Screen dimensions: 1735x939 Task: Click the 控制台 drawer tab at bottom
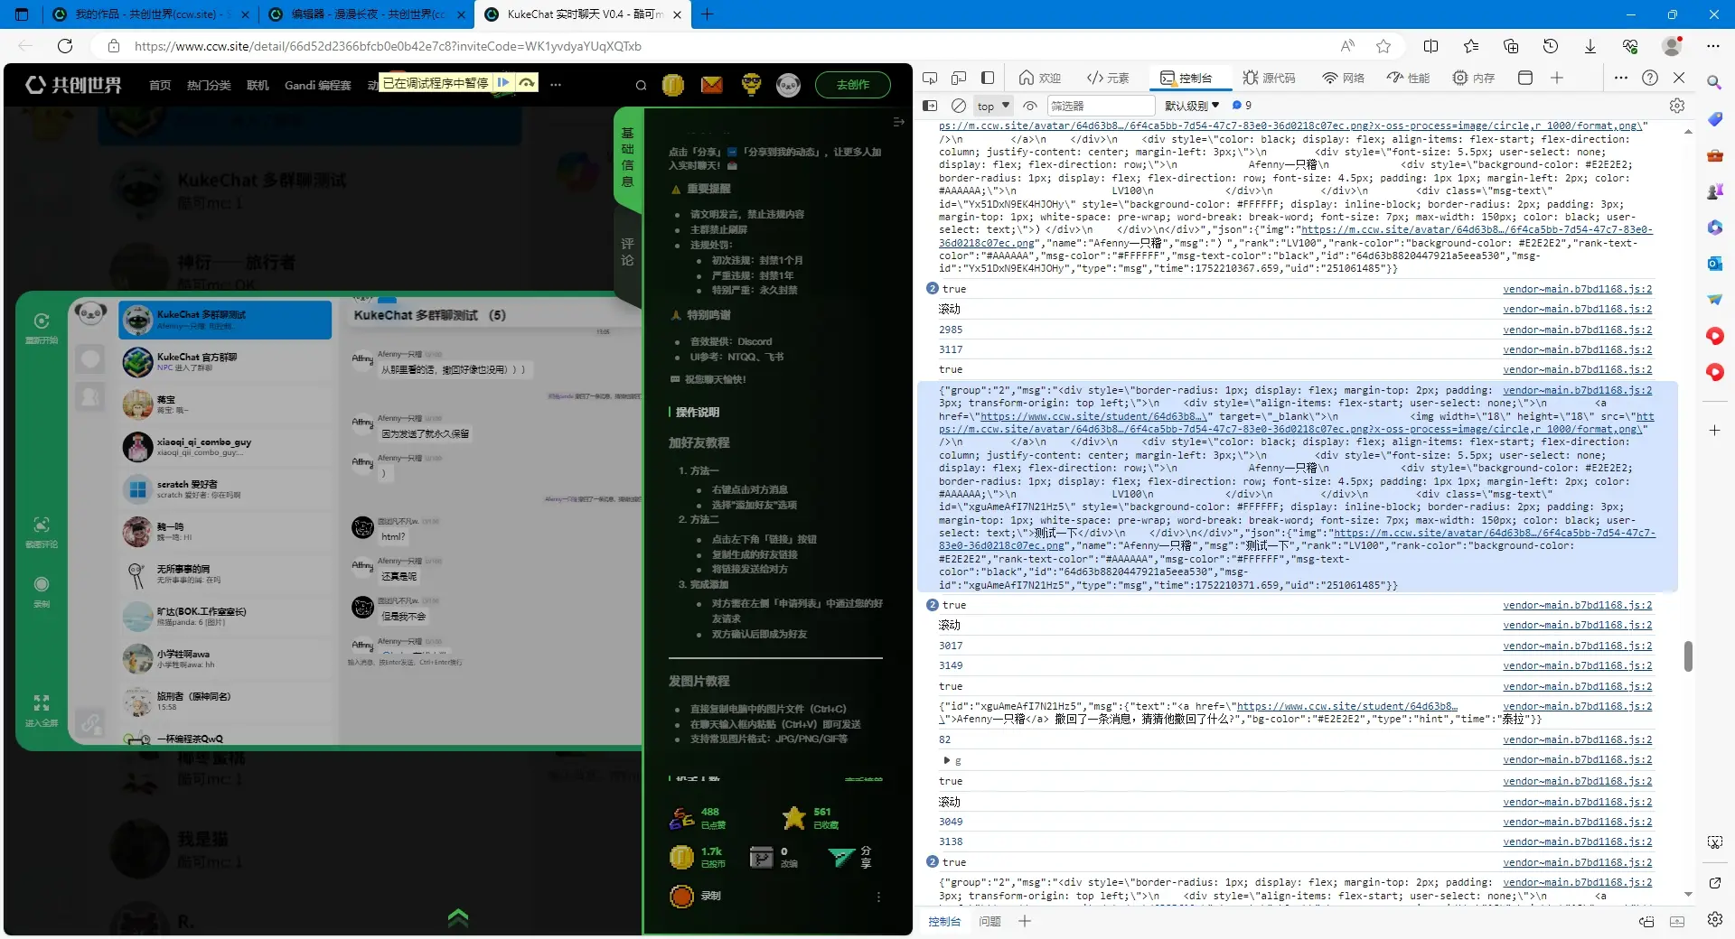pos(944,922)
